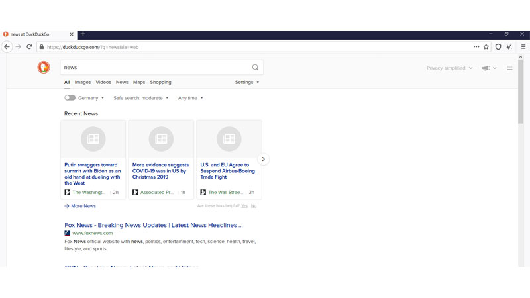The width and height of the screenshot is (530, 298).
Task: Switch to the News tab
Action: point(122,82)
